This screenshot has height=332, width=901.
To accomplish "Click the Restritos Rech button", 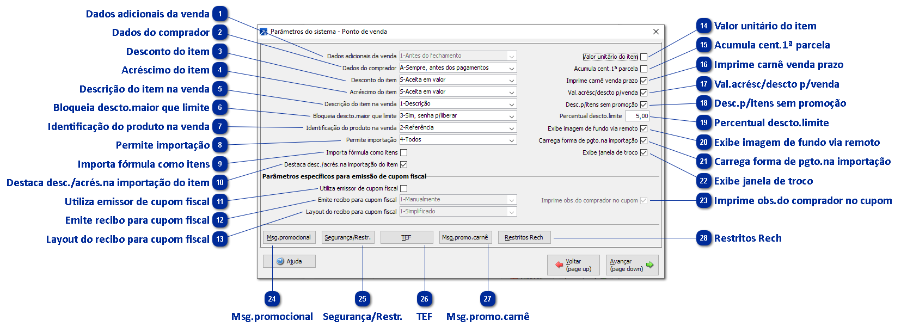I will (524, 237).
